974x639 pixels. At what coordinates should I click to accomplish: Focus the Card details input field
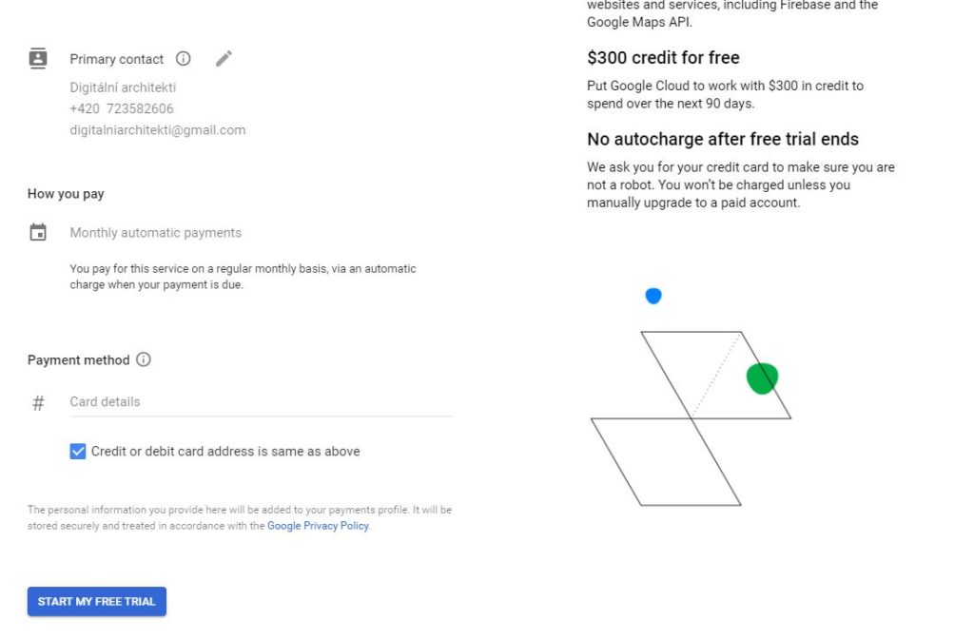click(x=261, y=402)
